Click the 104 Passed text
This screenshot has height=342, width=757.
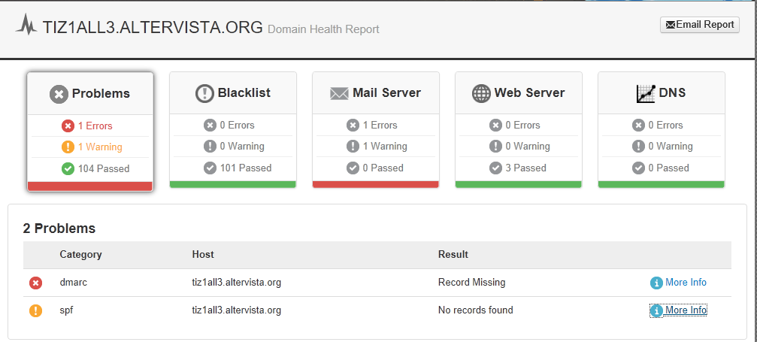coord(104,168)
